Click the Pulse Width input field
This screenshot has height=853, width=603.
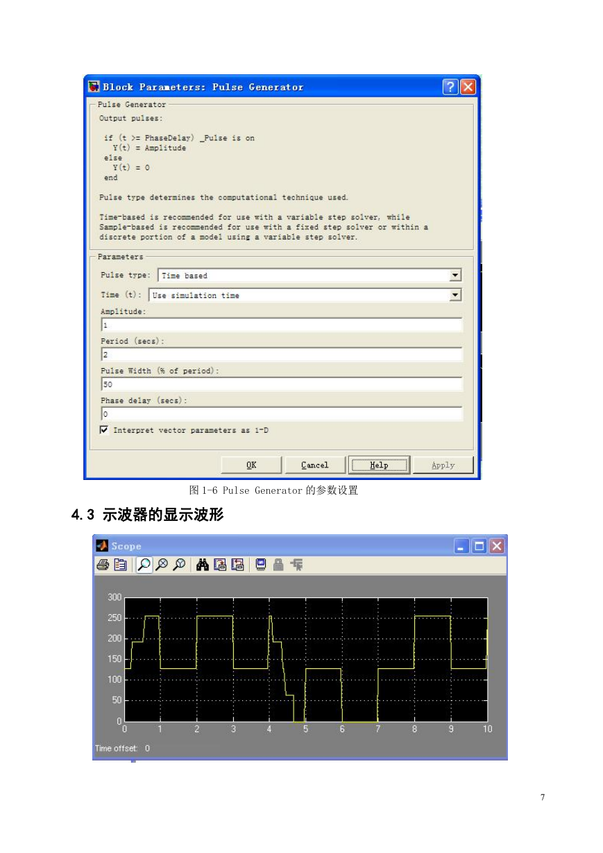282,384
